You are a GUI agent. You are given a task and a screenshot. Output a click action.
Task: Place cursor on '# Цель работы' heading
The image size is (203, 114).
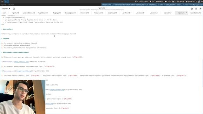coord(7,29)
